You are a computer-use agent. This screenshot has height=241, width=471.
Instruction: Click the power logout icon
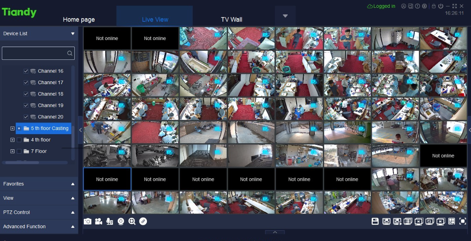pos(441,6)
